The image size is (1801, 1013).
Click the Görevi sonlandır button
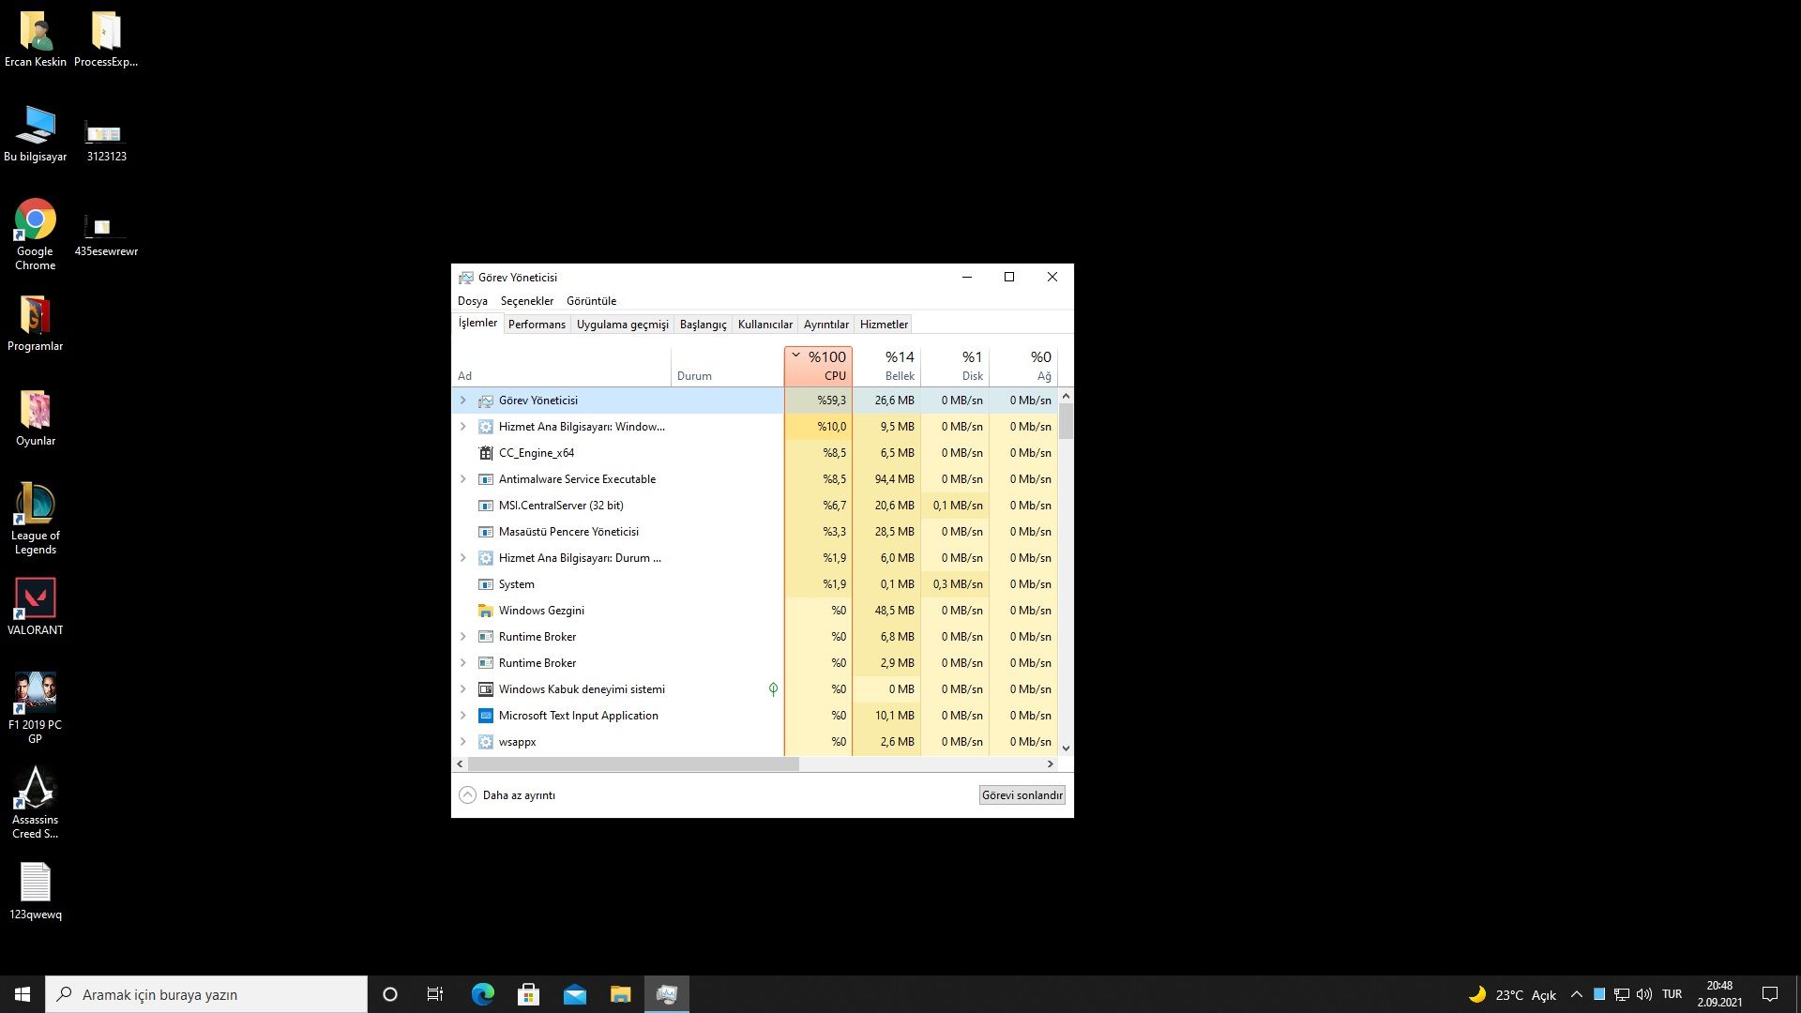[1022, 795]
